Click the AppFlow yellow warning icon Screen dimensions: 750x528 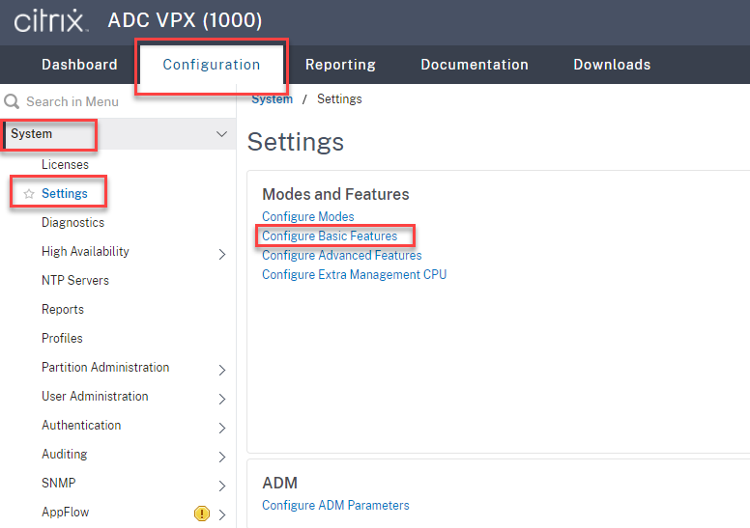tap(202, 514)
